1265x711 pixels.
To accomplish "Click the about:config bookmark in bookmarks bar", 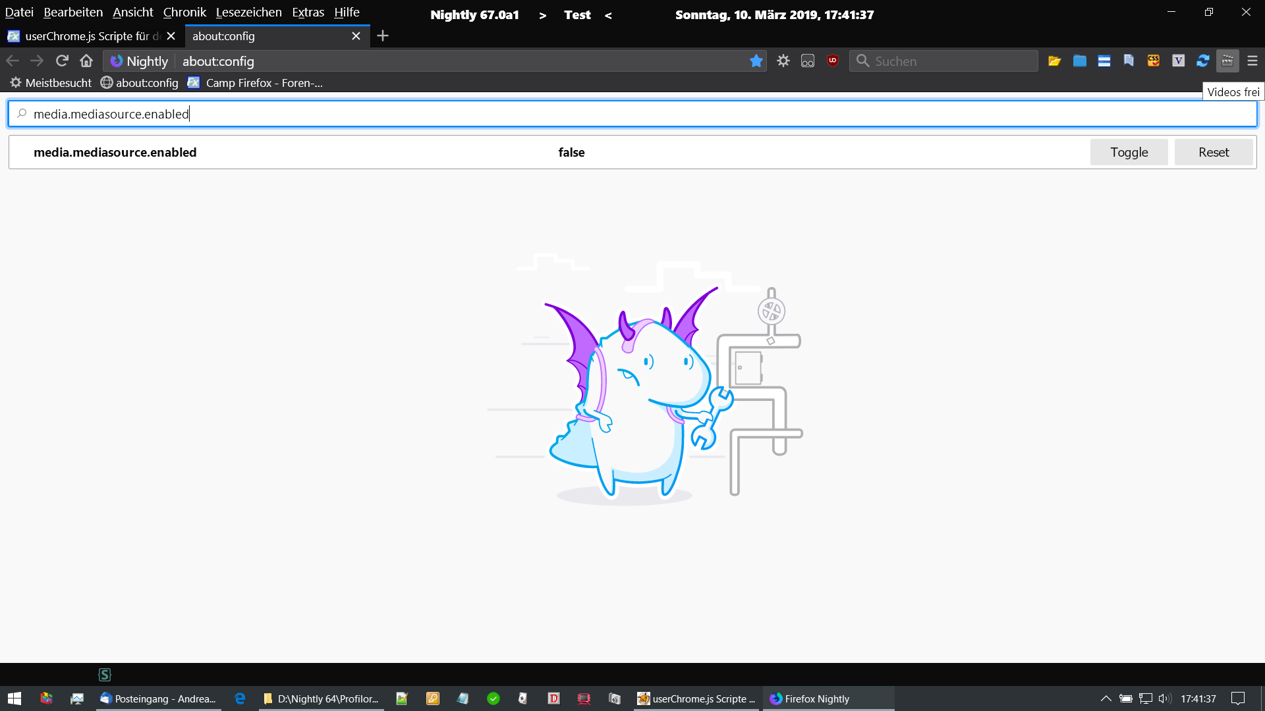I will coord(140,83).
